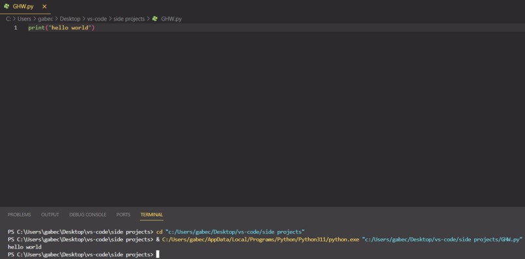This screenshot has width=525, height=259.
Task: Click the expander chevron after side projects in the breadcrumb
Action: coord(148,19)
